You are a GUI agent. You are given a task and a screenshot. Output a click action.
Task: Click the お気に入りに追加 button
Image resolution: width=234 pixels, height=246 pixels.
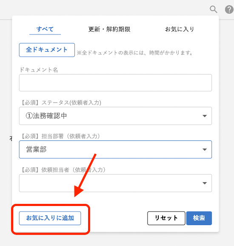pos(50,218)
